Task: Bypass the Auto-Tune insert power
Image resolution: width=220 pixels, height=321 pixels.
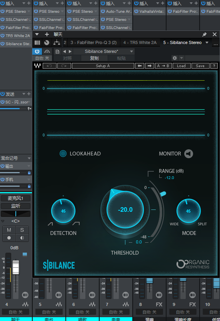Action: (103, 12)
